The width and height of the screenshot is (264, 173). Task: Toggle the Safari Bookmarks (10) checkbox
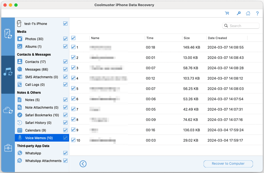(x=65, y=115)
